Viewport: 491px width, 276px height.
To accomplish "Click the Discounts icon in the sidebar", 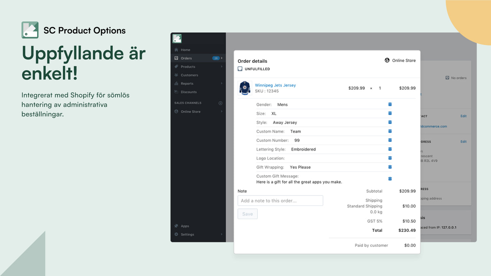I will click(176, 92).
